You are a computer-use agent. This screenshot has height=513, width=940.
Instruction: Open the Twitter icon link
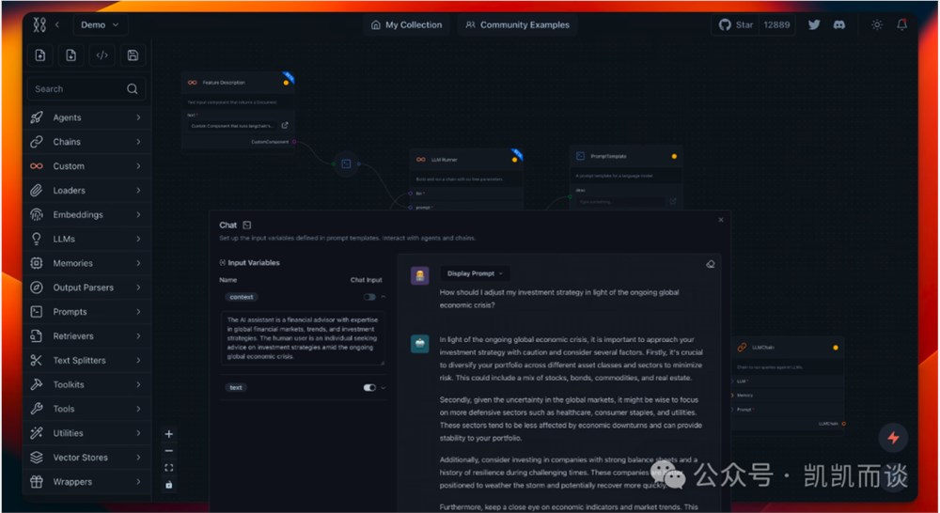coord(813,24)
